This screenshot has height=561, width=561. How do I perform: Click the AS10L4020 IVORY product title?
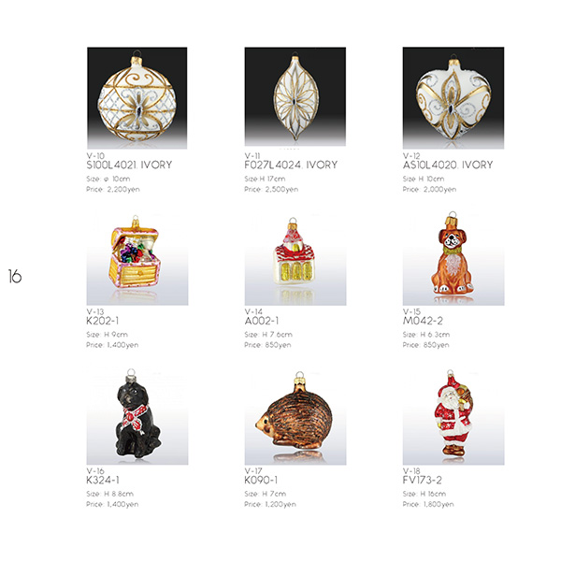[x=448, y=165]
